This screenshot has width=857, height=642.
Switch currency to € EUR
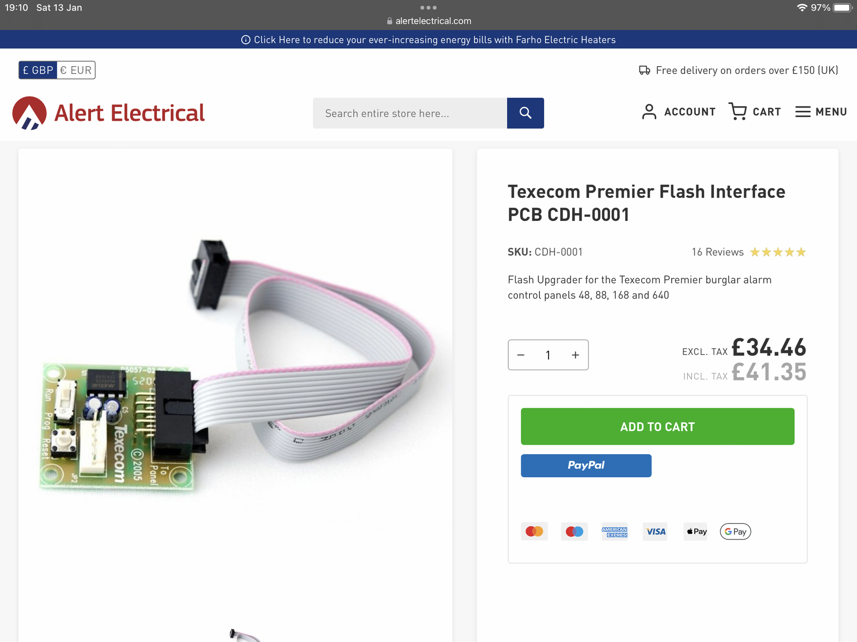76,70
